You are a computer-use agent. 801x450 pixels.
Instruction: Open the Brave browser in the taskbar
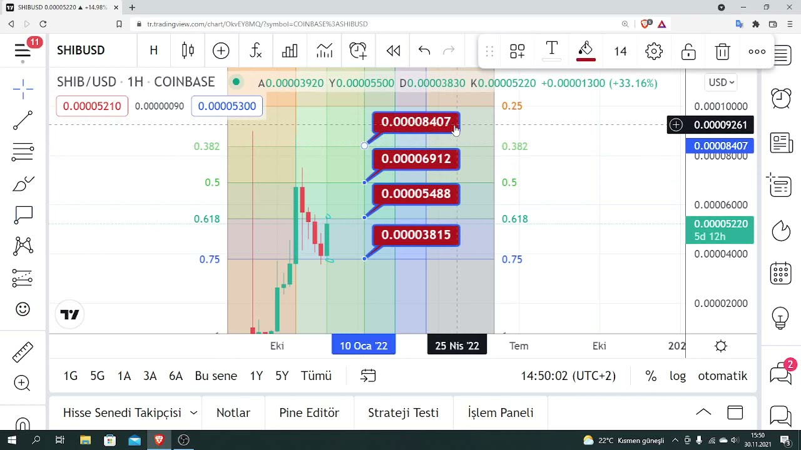point(159,440)
